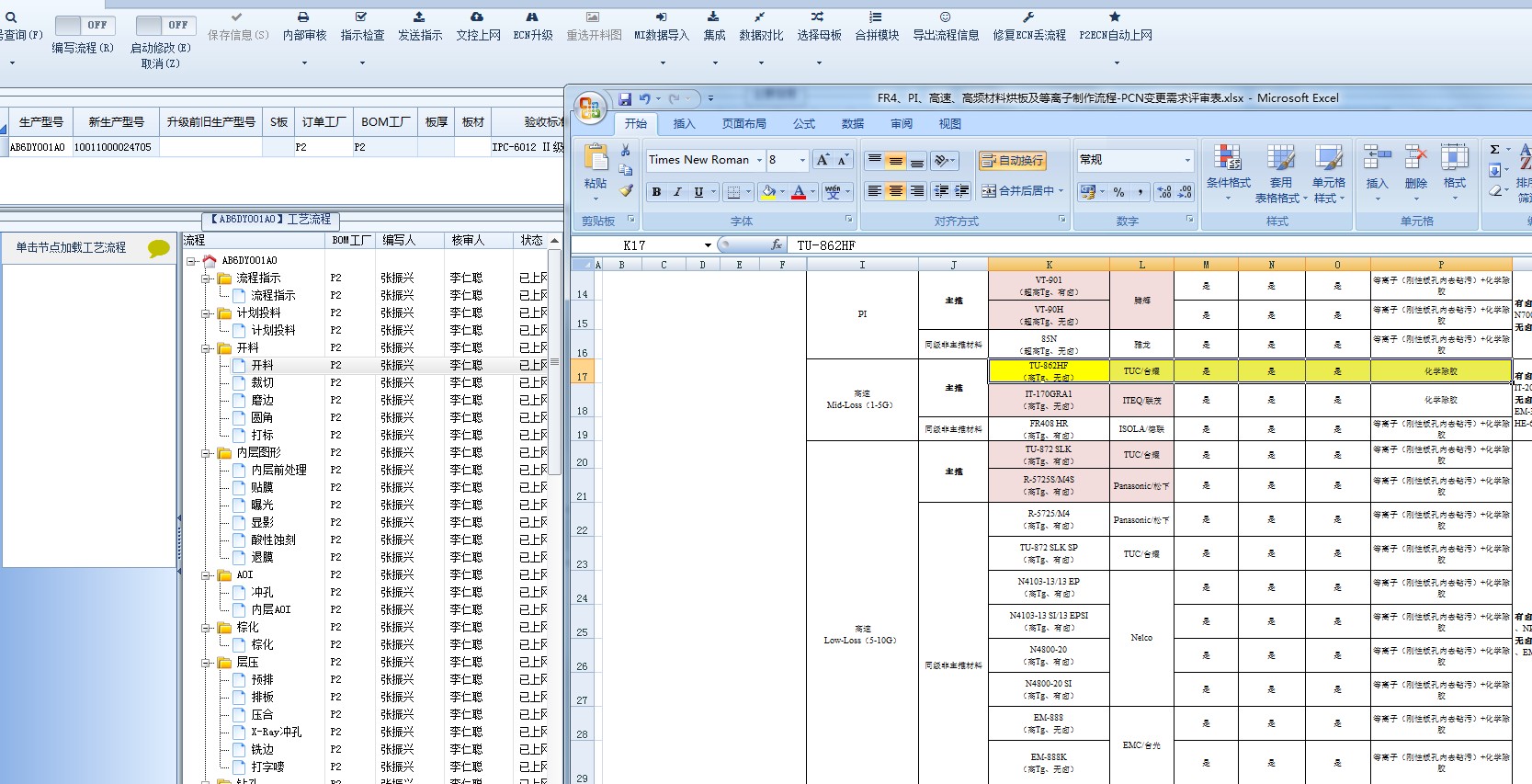Decrease font size with the small A icon
The image size is (1532, 784).
[842, 160]
